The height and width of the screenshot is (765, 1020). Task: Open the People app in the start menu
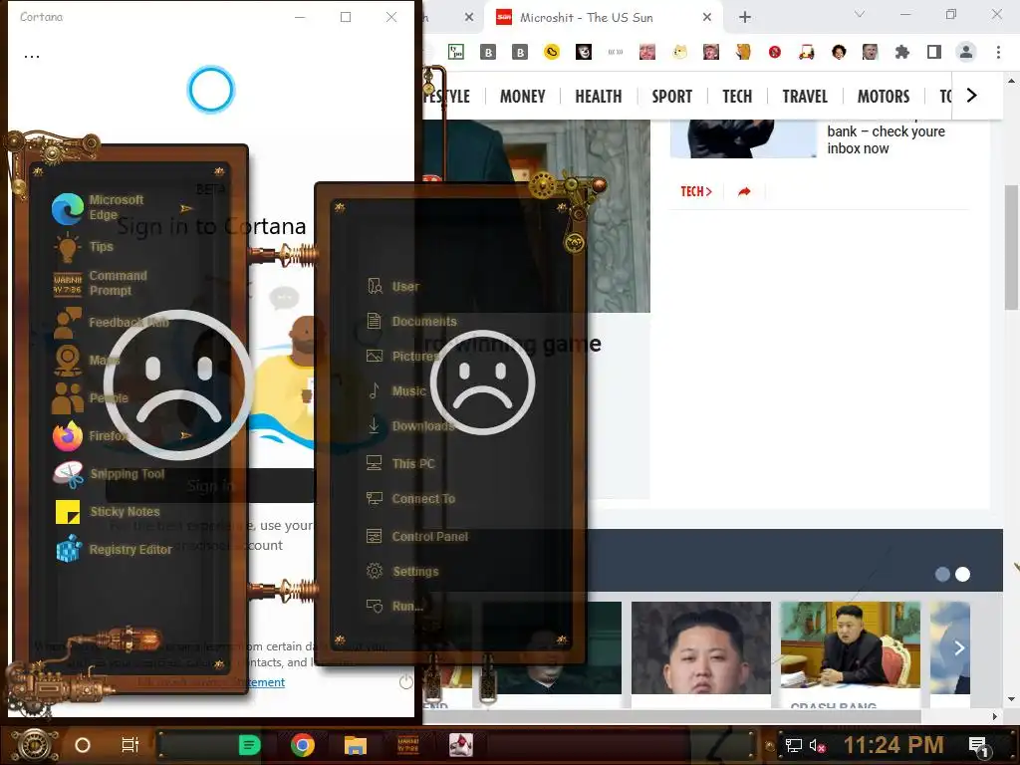click(91, 398)
